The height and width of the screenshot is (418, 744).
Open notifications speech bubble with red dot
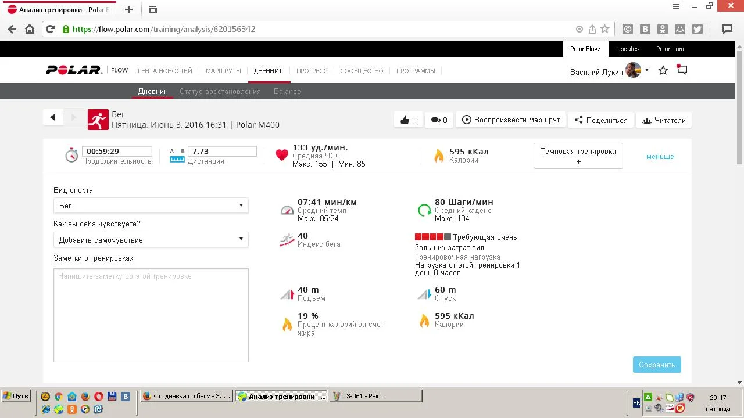pos(682,70)
